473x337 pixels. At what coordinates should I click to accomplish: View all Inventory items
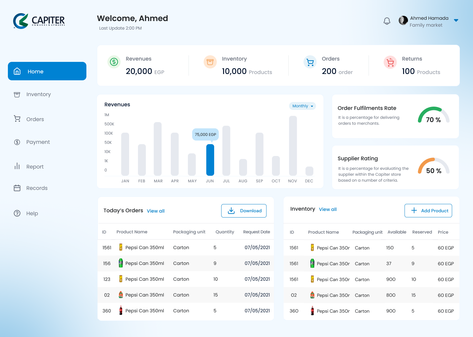(x=328, y=209)
